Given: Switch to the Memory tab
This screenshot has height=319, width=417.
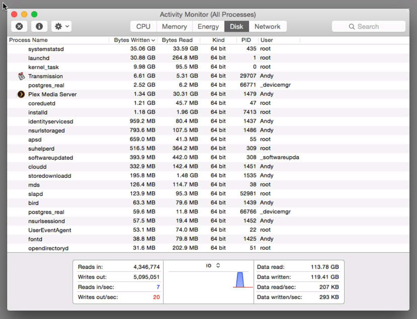Looking at the screenshot, I should [x=174, y=27].
